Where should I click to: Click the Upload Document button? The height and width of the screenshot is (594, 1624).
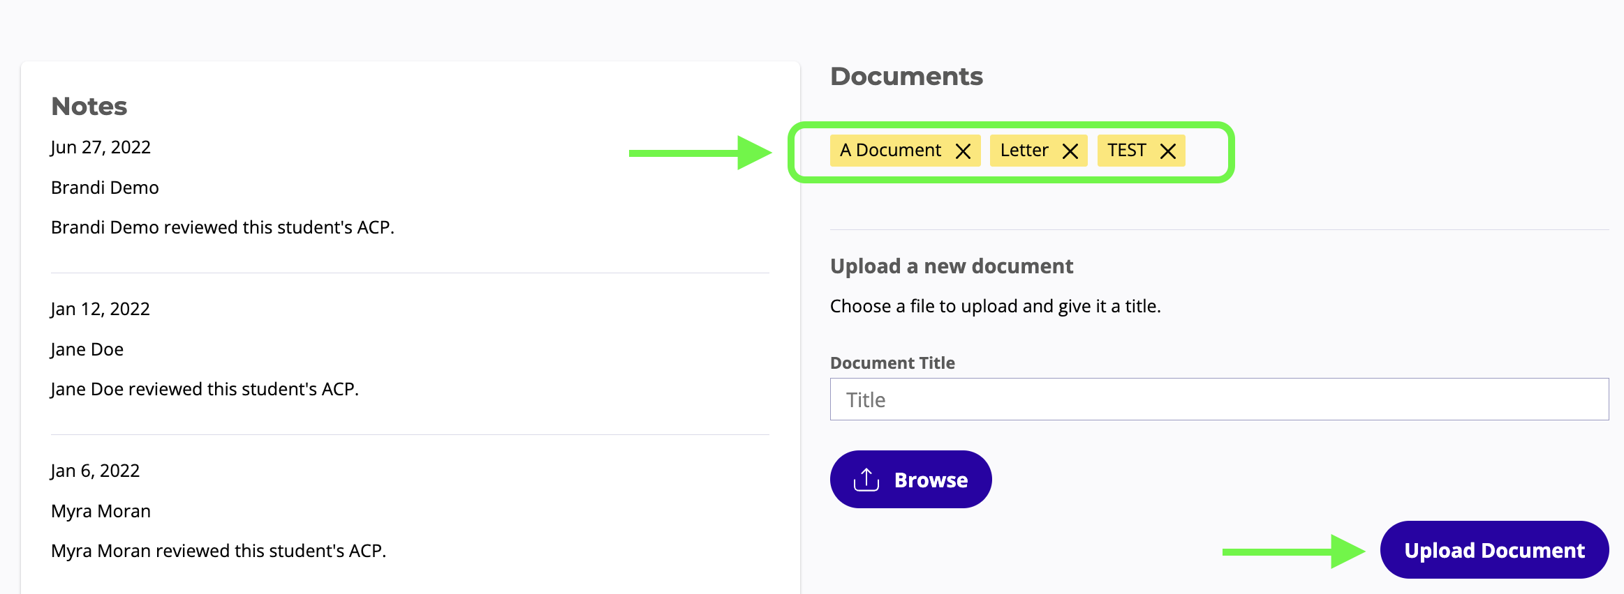1494,550
